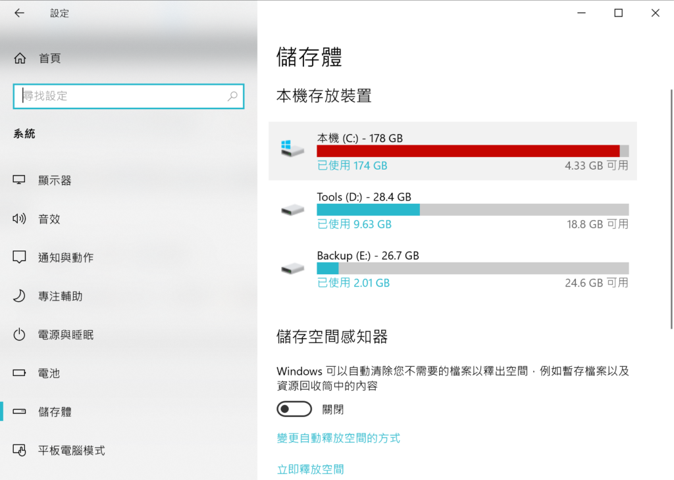Click the Tablet mode icon
This screenshot has width=674, height=480.
[x=19, y=450]
